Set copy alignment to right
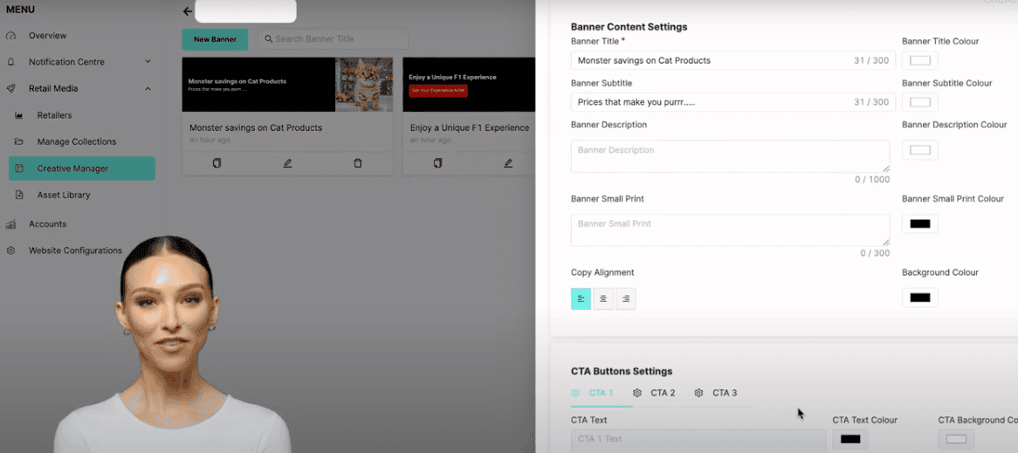 click(625, 299)
